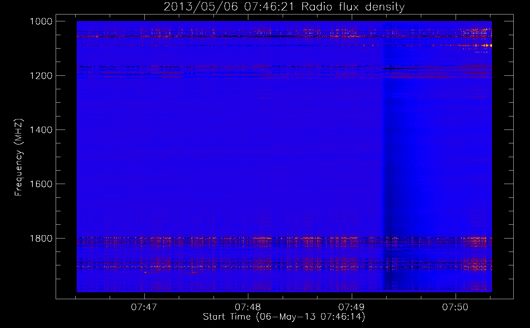Image resolution: width=530 pixels, height=328 pixels.
Task: Select the 1800 frequency tick label
Action: pos(41,238)
